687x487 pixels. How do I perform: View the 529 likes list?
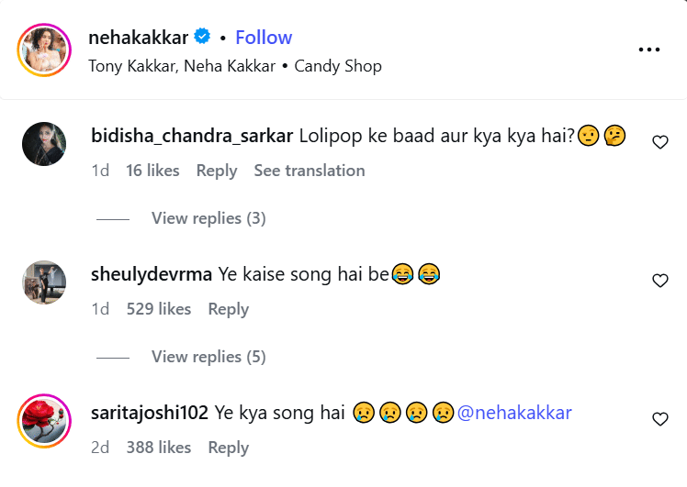[x=158, y=309]
